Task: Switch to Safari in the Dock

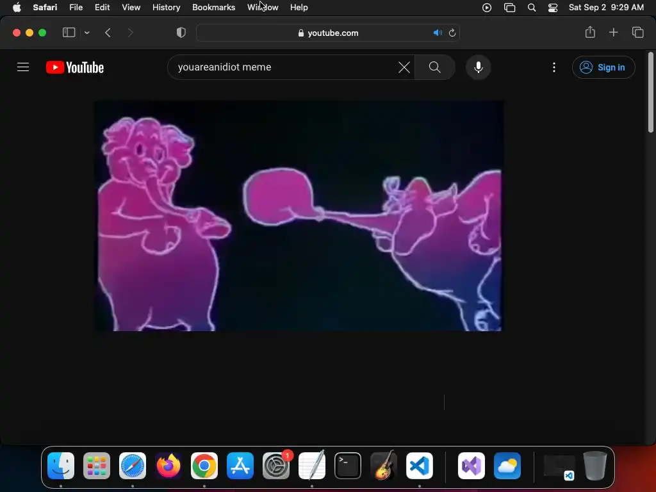Action: click(133, 466)
